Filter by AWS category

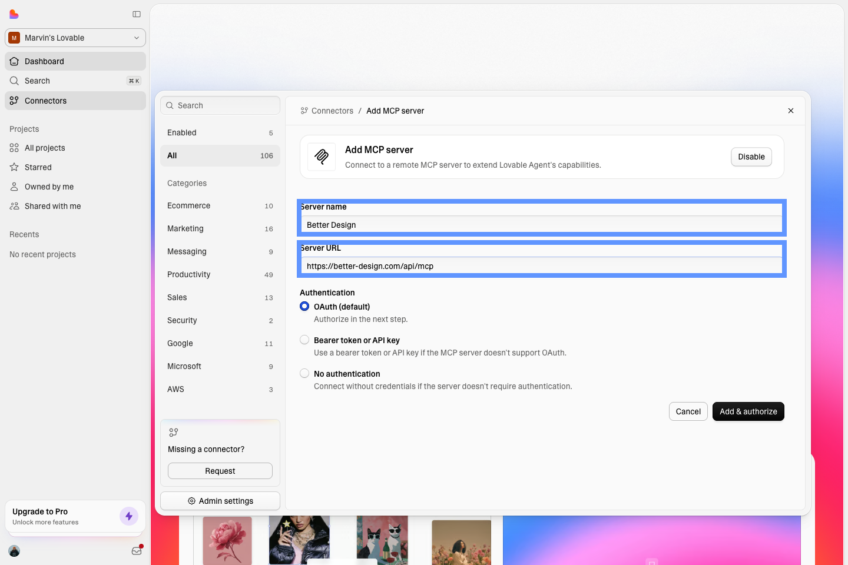pos(220,389)
